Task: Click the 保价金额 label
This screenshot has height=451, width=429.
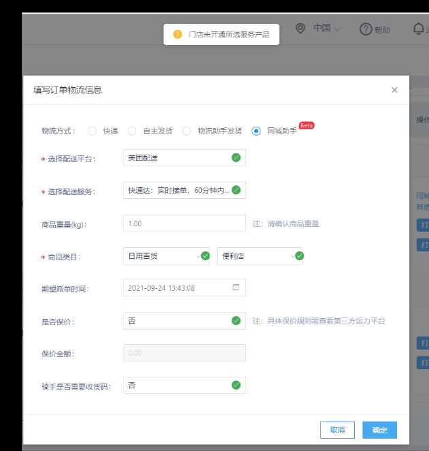Action: (x=58, y=354)
